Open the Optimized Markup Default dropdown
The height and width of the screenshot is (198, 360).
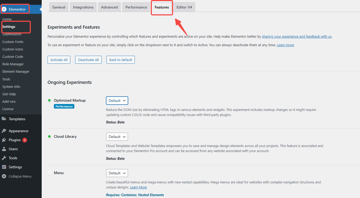coord(117,100)
